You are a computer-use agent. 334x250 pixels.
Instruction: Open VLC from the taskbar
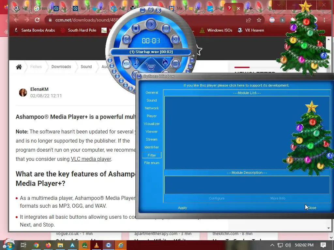(97, 245)
